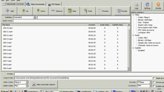Click the Subtitle Delay column header
Image resolution: width=164 pixels, height=92 pixels.
117,25
